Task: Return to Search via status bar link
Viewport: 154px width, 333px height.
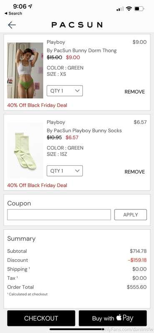Action: click(x=13, y=13)
